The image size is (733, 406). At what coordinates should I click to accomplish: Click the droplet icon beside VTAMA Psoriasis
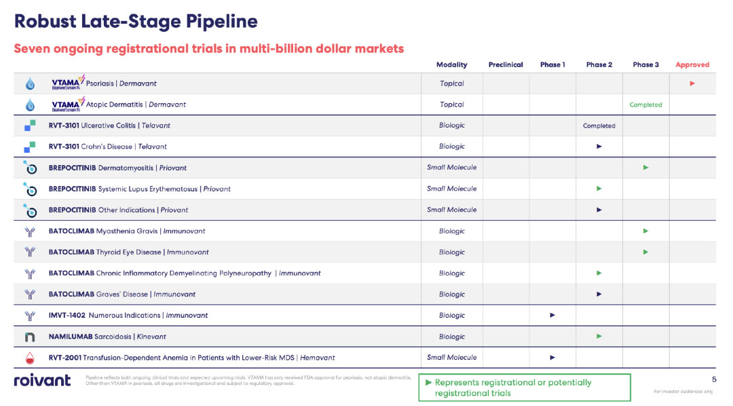(30, 84)
